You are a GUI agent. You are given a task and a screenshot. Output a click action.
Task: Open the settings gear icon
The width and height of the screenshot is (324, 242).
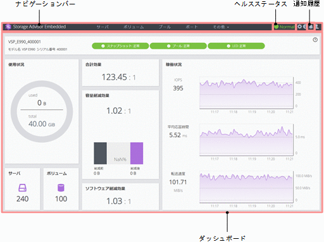pyautogui.click(x=299, y=27)
